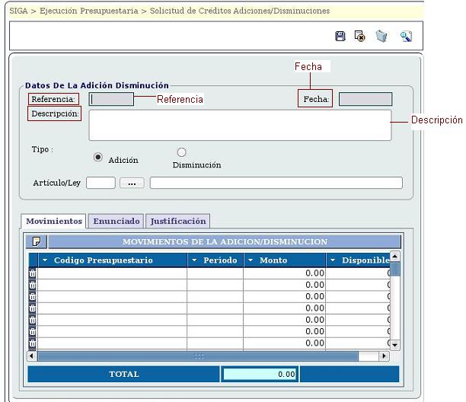Delete the first movement row
This screenshot has width=466, height=402.
coord(32,273)
